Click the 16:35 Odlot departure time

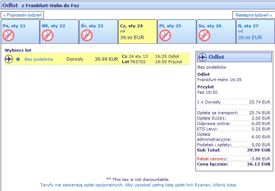coord(167,56)
